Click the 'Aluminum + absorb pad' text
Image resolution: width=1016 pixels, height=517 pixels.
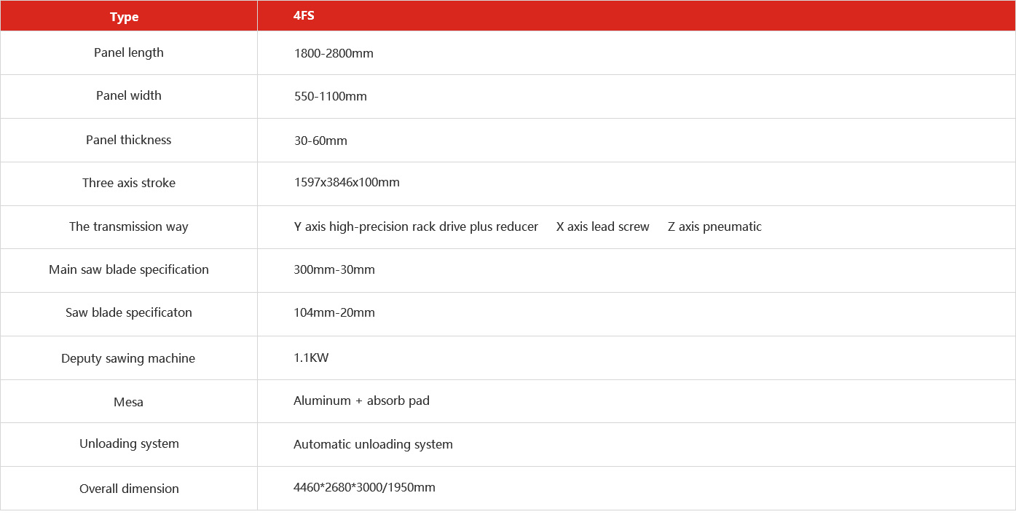pyautogui.click(x=361, y=400)
